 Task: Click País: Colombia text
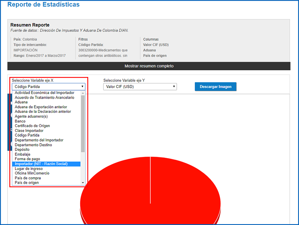[x=25, y=39]
